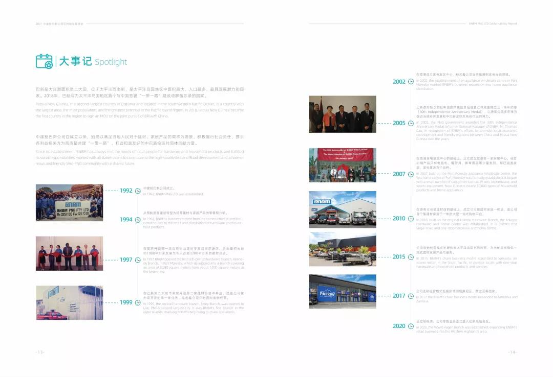This screenshot has width=553, height=377.
Task: Open the 1997 ribbon-cutting ceremony photo
Action: point(69,253)
